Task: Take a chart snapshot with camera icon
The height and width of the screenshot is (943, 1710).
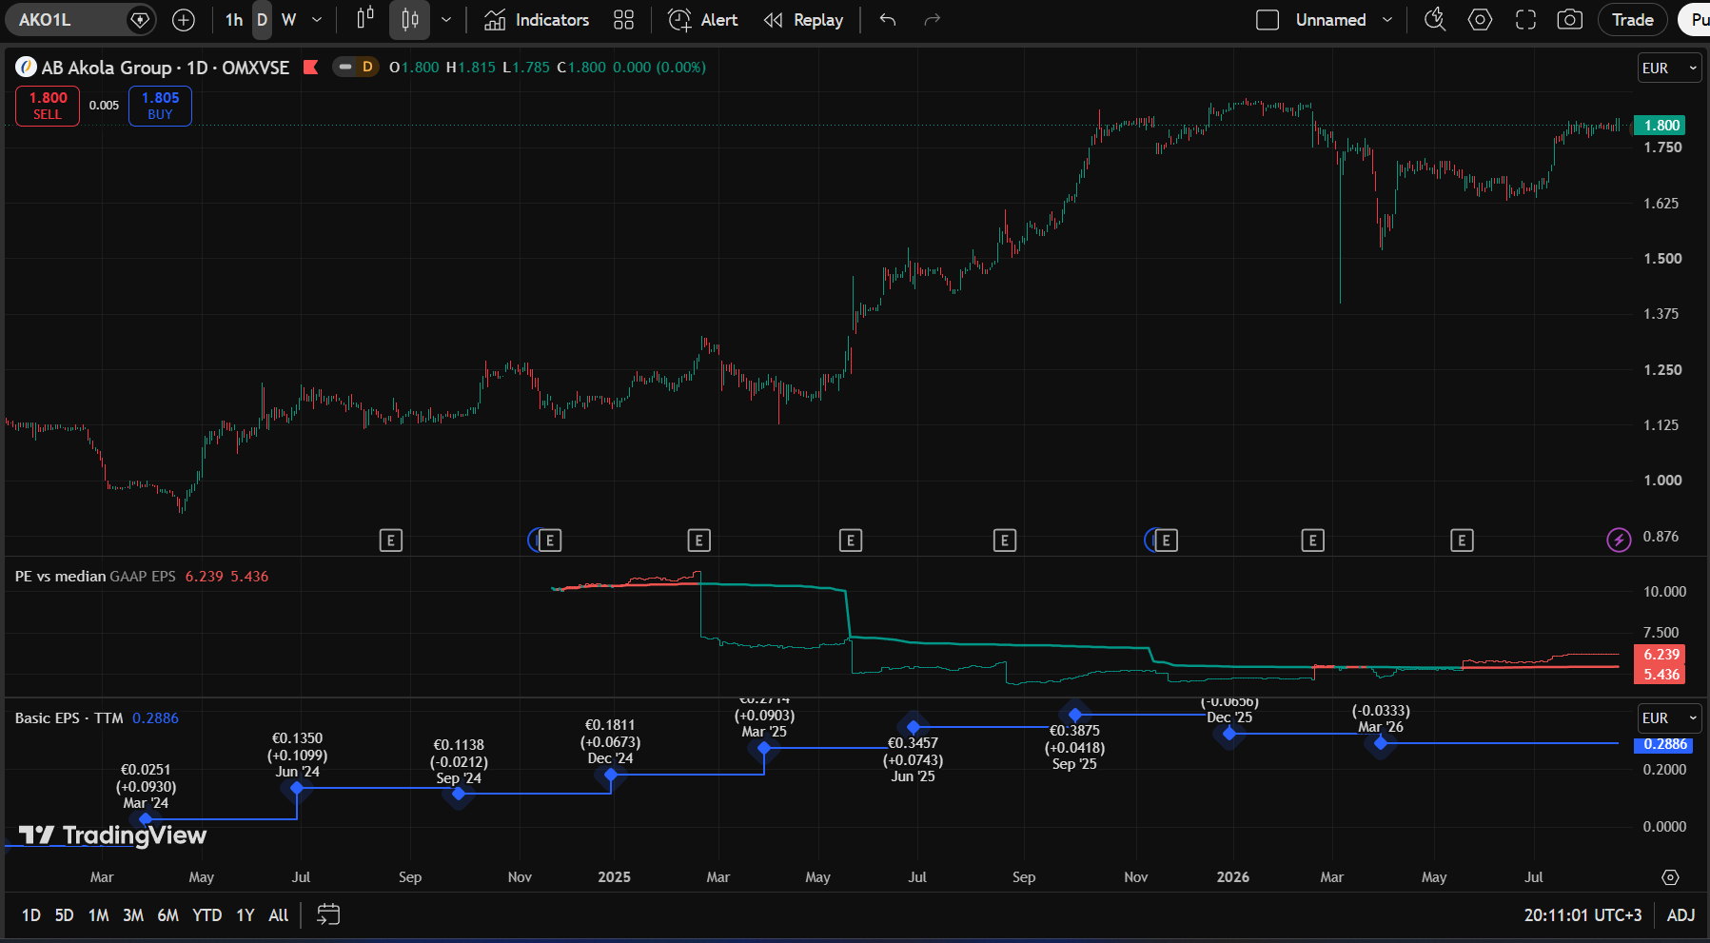Action: [x=1570, y=20]
